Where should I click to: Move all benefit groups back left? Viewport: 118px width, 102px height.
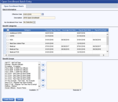point(43,80)
